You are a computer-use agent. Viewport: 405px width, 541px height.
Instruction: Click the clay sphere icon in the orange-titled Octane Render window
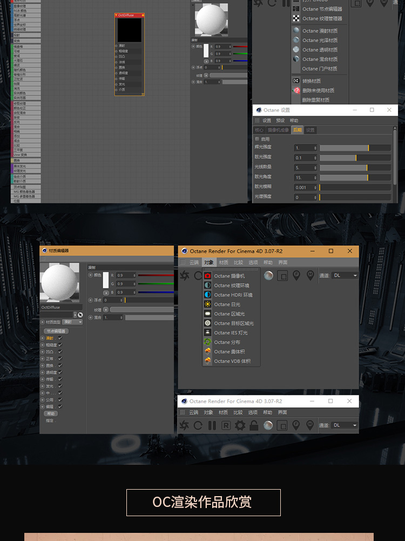point(268,275)
